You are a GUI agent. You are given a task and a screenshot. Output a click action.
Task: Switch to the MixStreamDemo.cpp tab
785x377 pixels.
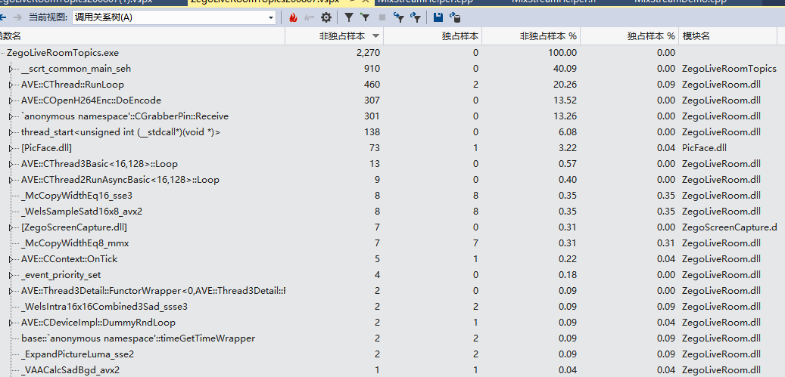point(681,2)
